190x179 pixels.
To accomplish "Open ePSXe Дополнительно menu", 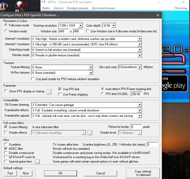I will tap(103, 8).
